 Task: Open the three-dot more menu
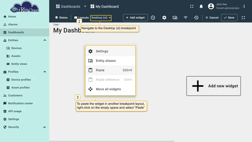tap(244, 6)
